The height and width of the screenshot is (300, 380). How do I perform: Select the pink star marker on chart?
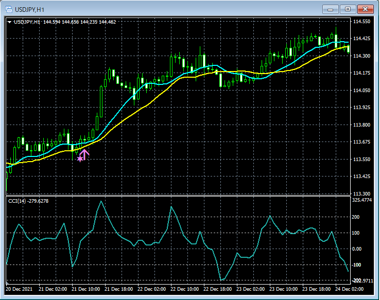pyautogui.click(x=79, y=159)
